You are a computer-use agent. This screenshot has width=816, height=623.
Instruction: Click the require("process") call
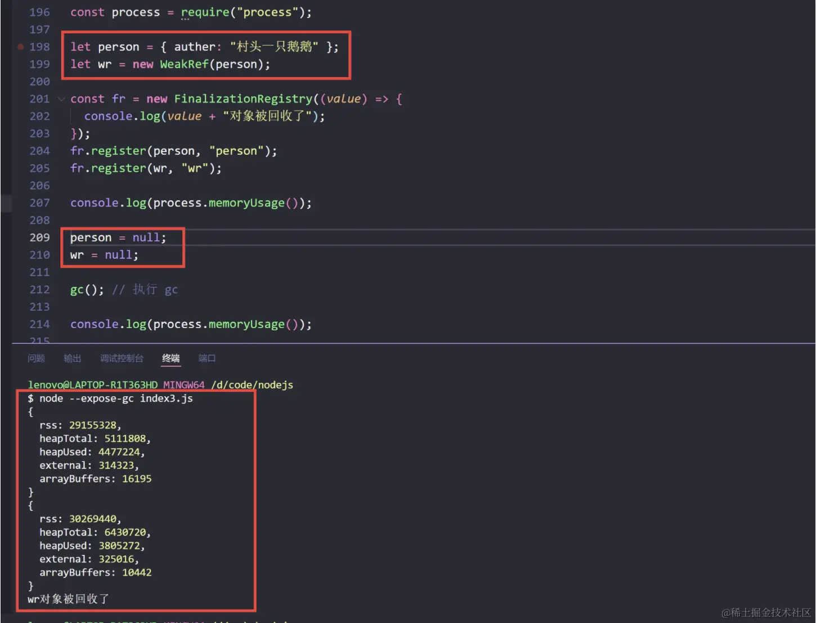coord(243,12)
